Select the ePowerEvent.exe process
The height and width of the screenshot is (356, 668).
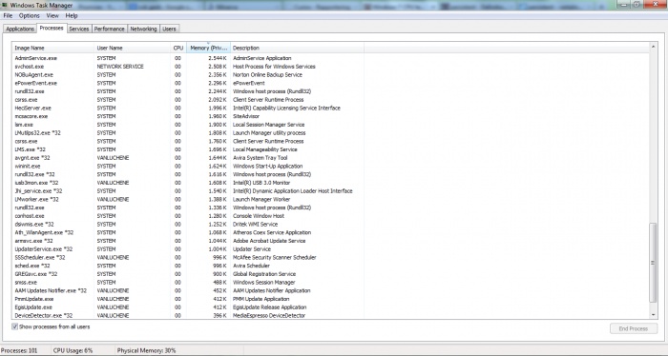coord(330,83)
